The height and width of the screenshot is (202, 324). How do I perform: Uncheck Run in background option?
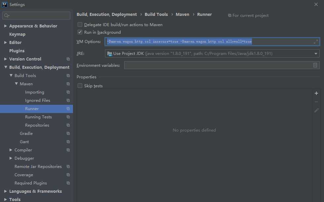80,32
